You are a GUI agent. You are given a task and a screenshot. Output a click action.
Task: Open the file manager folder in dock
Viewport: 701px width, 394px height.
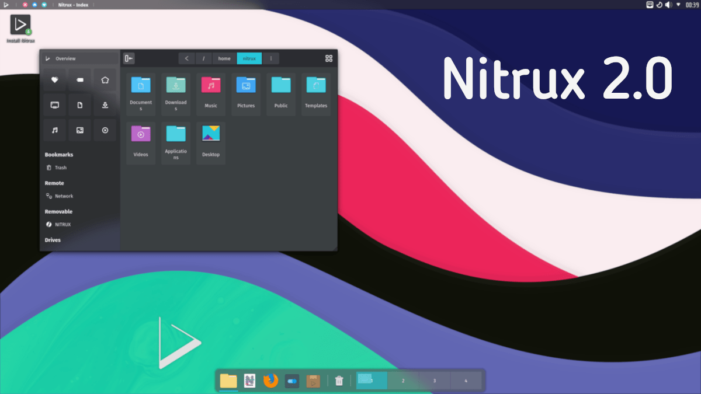pyautogui.click(x=228, y=381)
